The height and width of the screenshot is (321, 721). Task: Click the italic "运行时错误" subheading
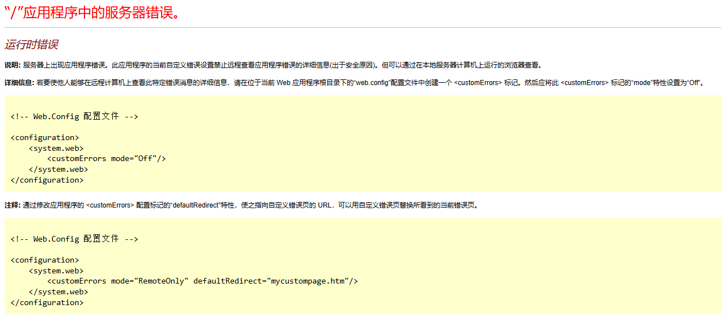click(31, 45)
